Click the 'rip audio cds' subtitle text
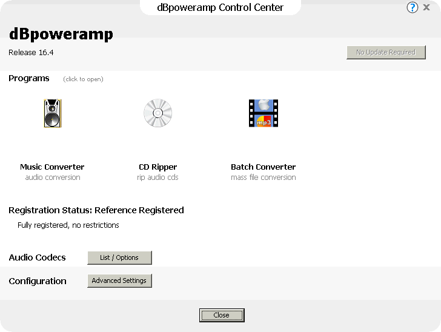The image size is (441, 332). [x=157, y=178]
